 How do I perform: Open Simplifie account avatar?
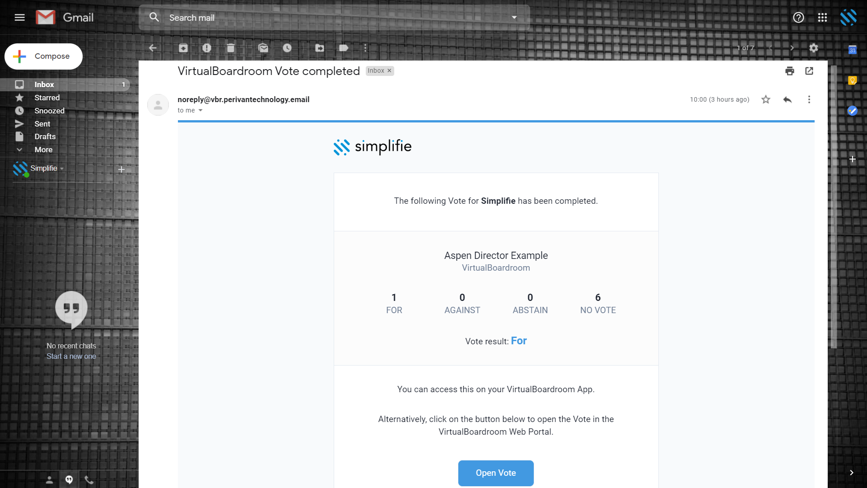(848, 18)
